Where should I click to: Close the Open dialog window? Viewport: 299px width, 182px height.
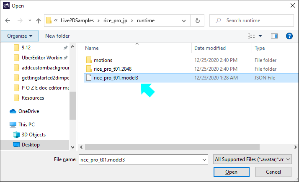pos(293,5)
